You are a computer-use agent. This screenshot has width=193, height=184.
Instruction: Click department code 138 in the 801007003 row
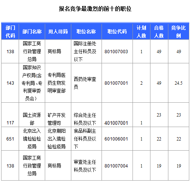point(10,52)
